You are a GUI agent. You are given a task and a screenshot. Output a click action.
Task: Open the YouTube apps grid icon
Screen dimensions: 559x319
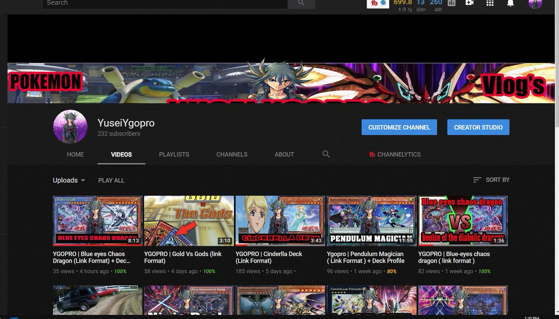pyautogui.click(x=490, y=3)
